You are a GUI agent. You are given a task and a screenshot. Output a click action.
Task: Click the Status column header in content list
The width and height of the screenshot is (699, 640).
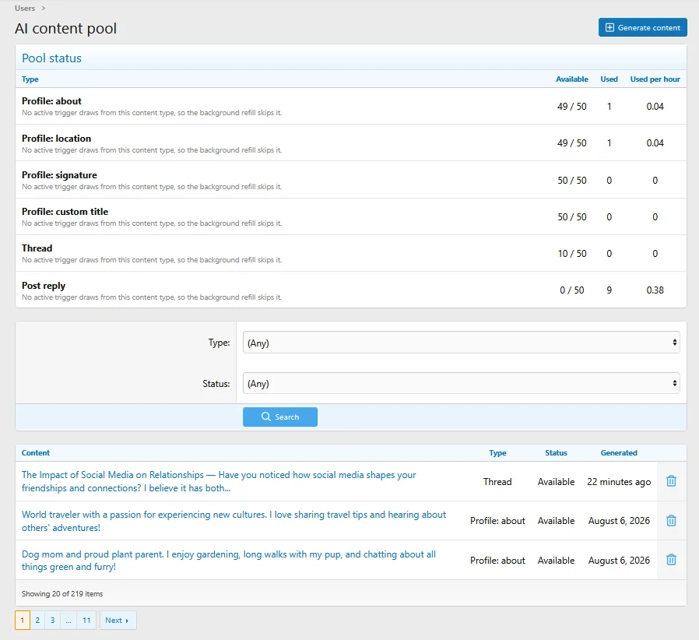point(556,452)
